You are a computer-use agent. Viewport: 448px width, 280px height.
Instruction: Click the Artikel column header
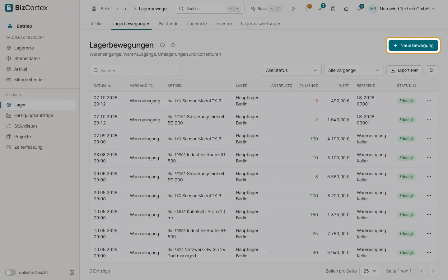175,86
